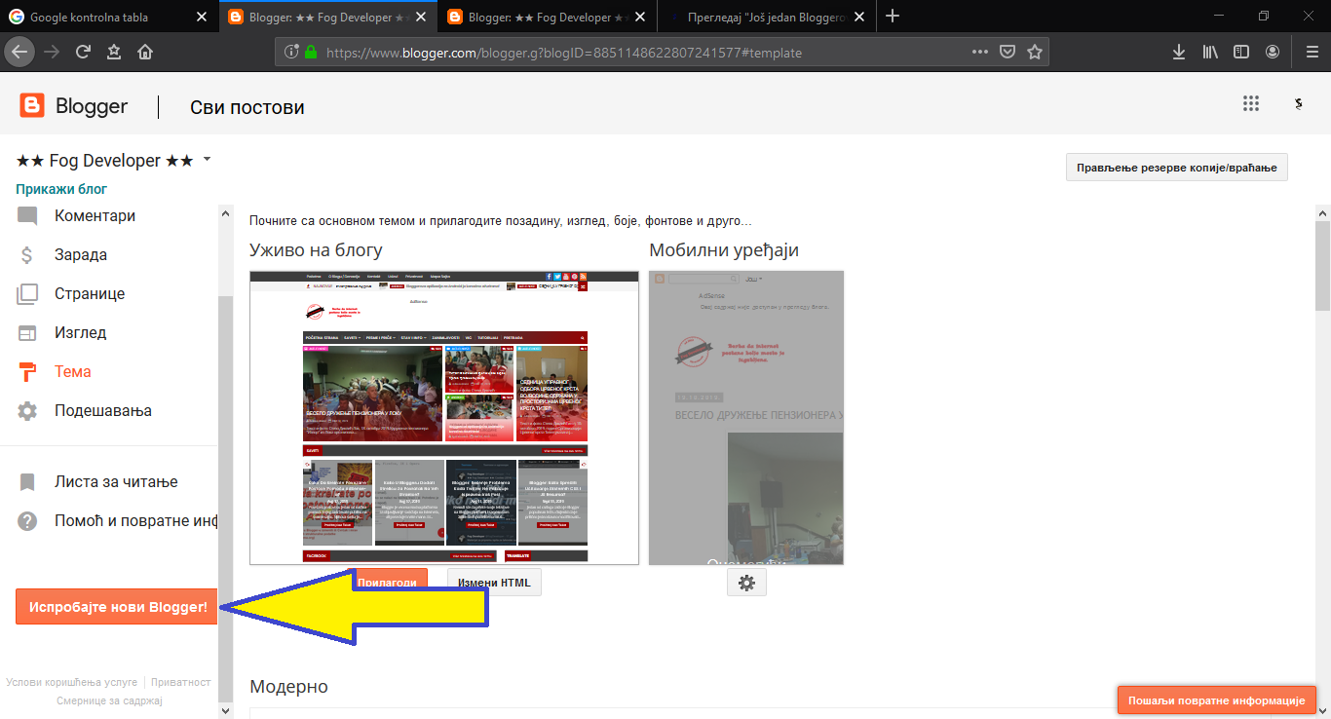This screenshot has height=719, width=1331.
Task: Open Firefox account icon
Action: (x=1273, y=52)
